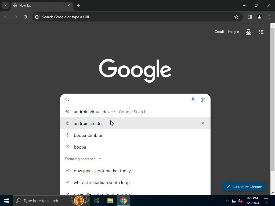Open the Gmail link
Viewport: 275px width, 206px height.
pyautogui.click(x=219, y=32)
